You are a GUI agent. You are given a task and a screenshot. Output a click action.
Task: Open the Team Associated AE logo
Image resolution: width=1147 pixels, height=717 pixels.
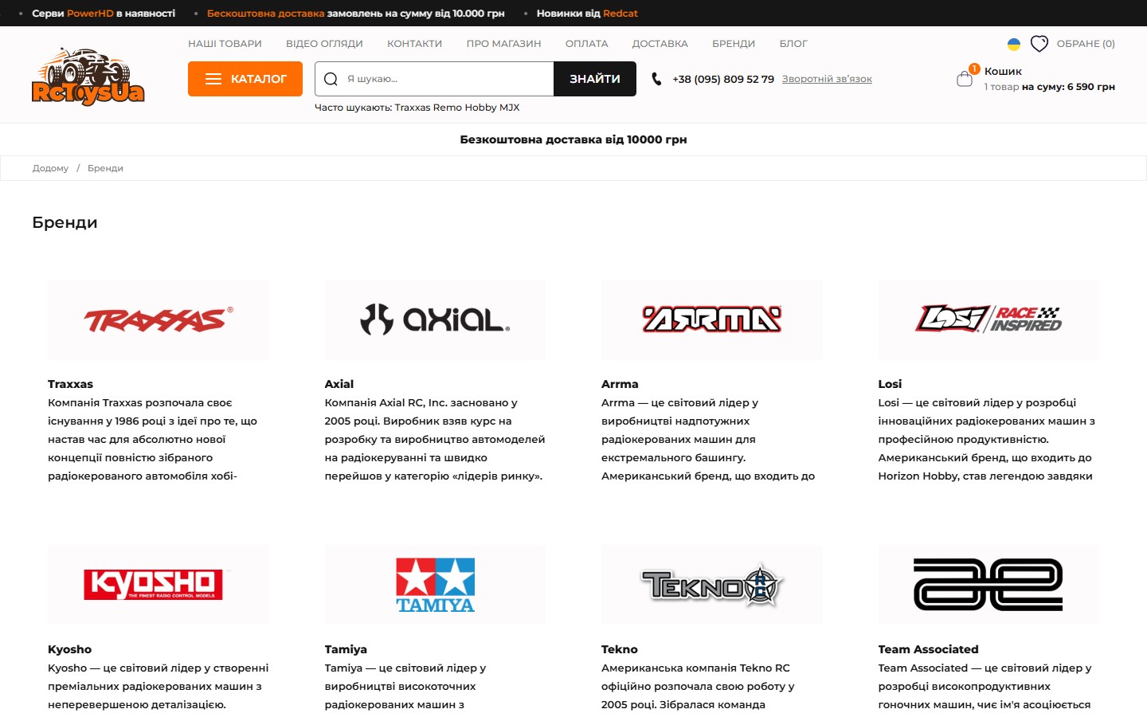[988, 585]
